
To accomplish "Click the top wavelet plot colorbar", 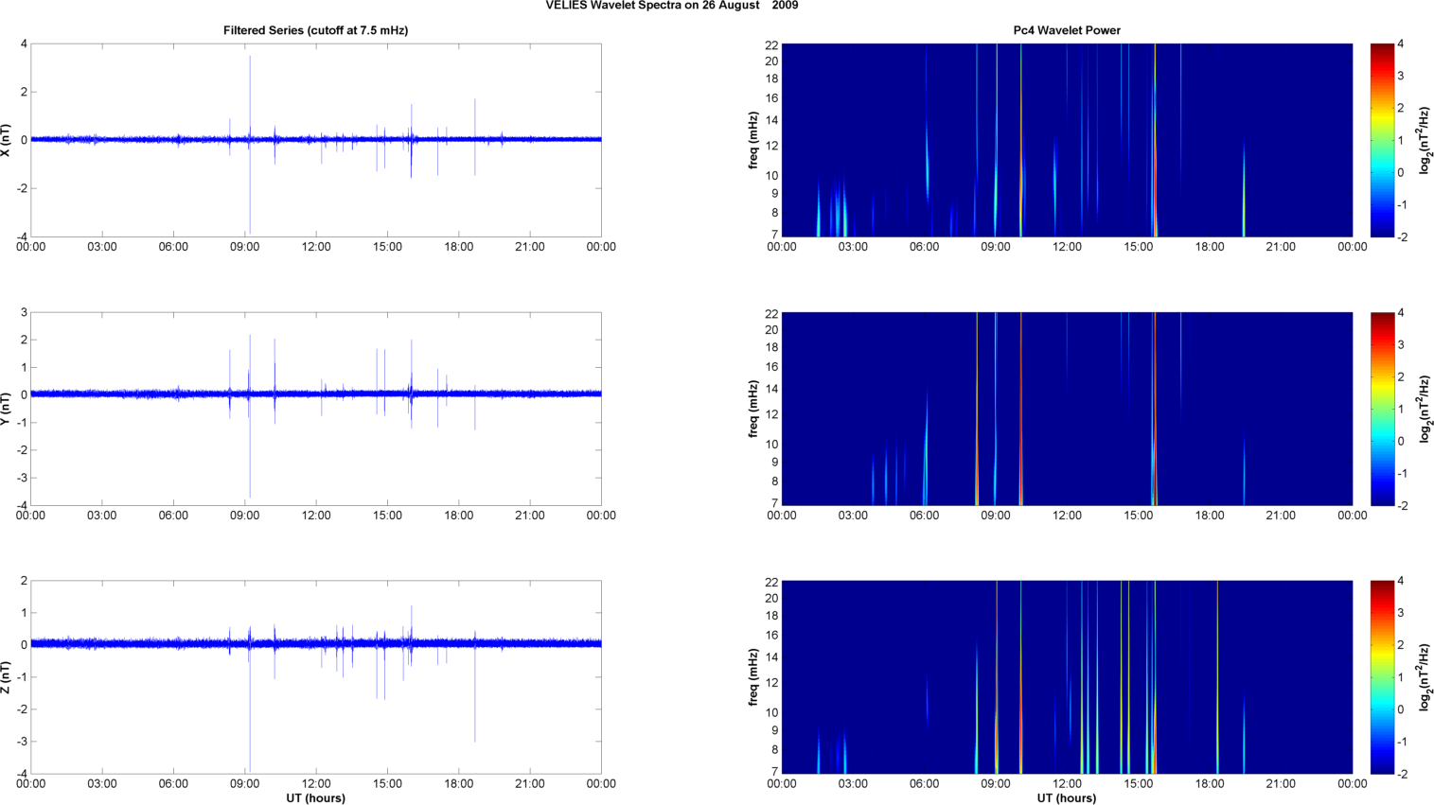I will pos(1382,140).
